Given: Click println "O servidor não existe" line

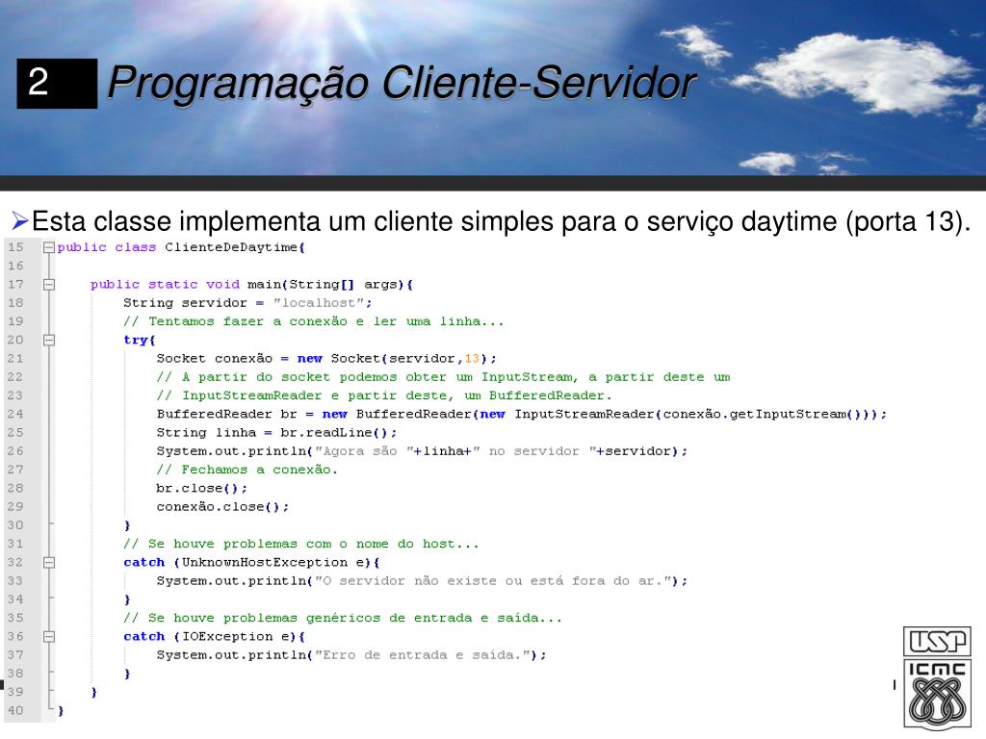Looking at the screenshot, I should pyautogui.click(x=422, y=581).
